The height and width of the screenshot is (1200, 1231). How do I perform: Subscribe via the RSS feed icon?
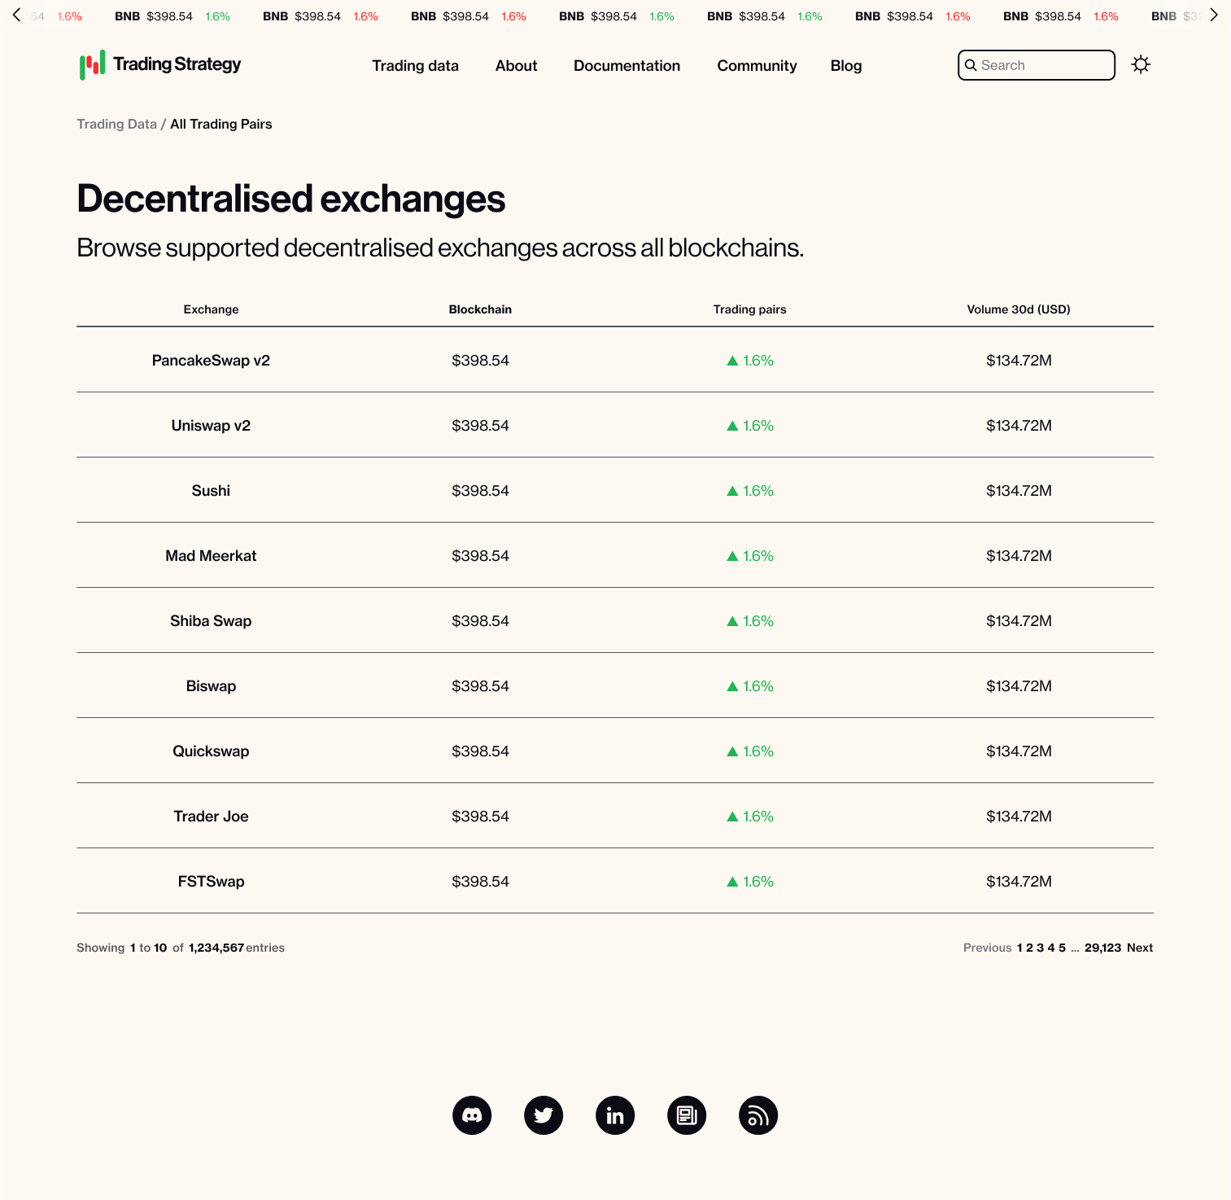click(x=758, y=1115)
